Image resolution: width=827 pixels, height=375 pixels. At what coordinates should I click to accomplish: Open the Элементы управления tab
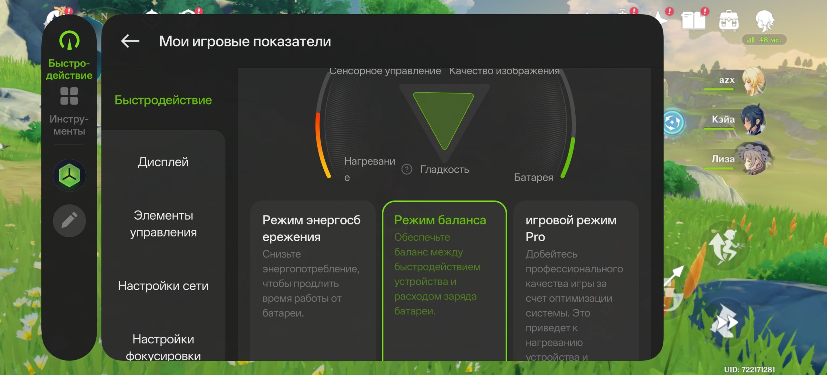(163, 224)
